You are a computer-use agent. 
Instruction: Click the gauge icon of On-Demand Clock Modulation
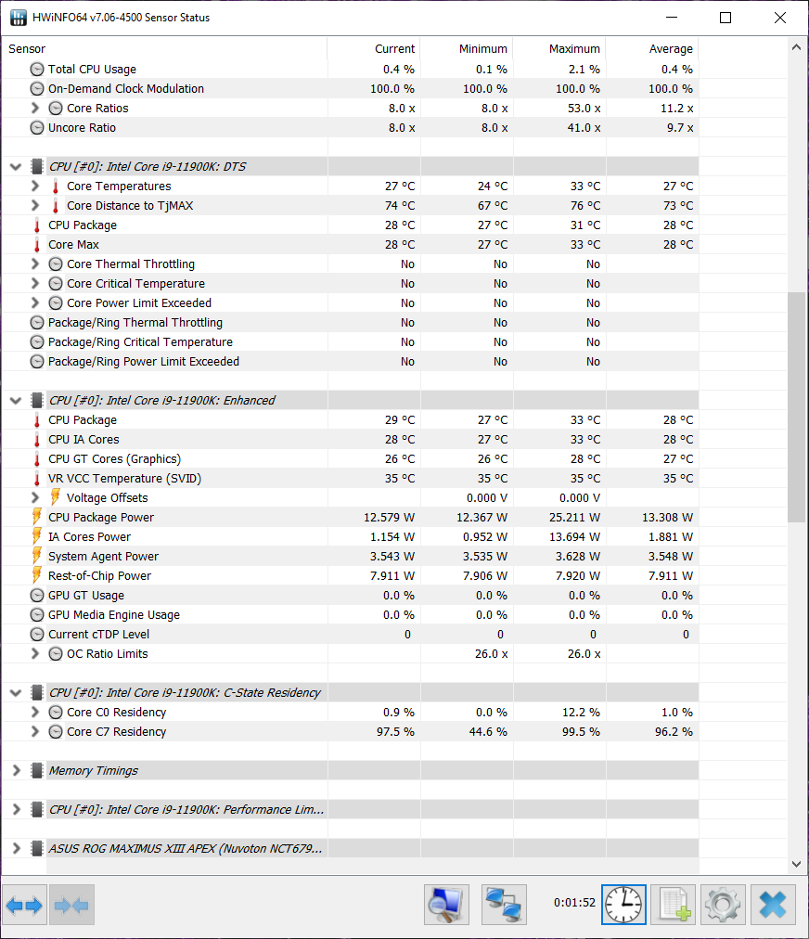click(x=37, y=89)
